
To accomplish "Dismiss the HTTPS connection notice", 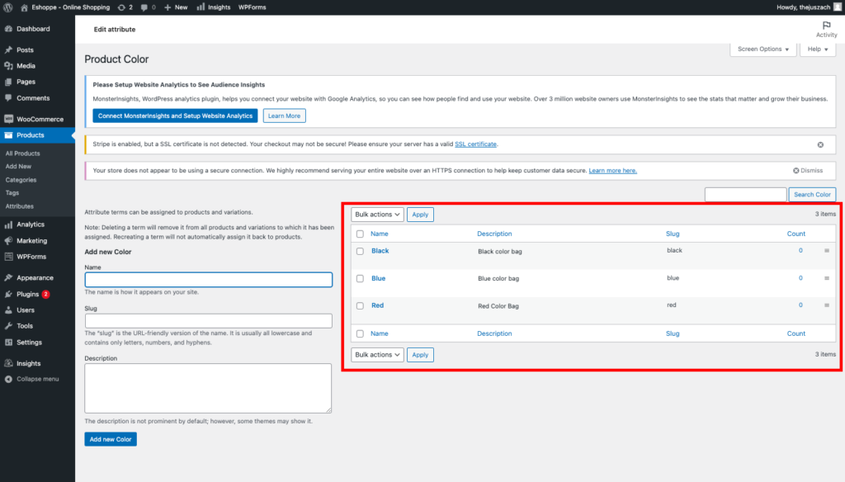I will tap(807, 171).
